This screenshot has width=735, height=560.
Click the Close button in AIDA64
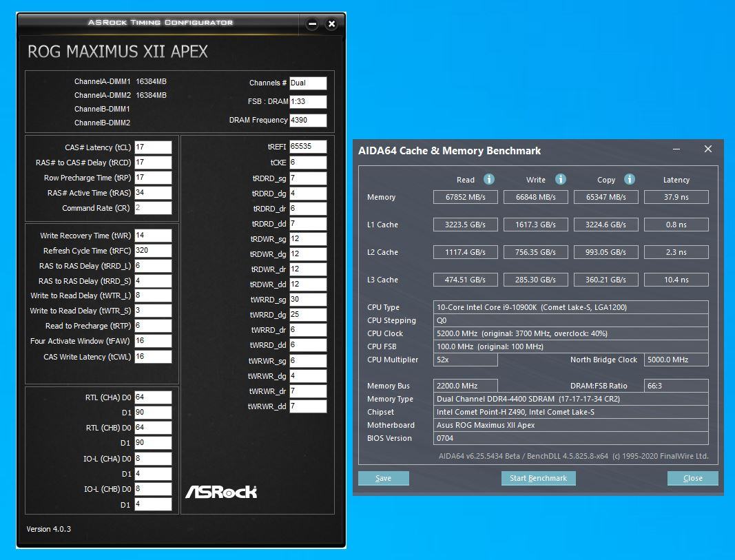click(693, 478)
